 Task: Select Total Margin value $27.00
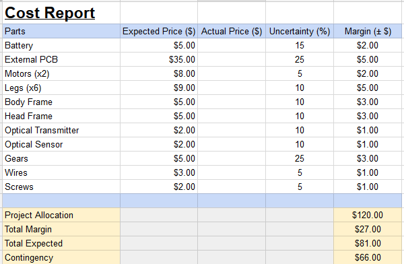click(x=368, y=229)
